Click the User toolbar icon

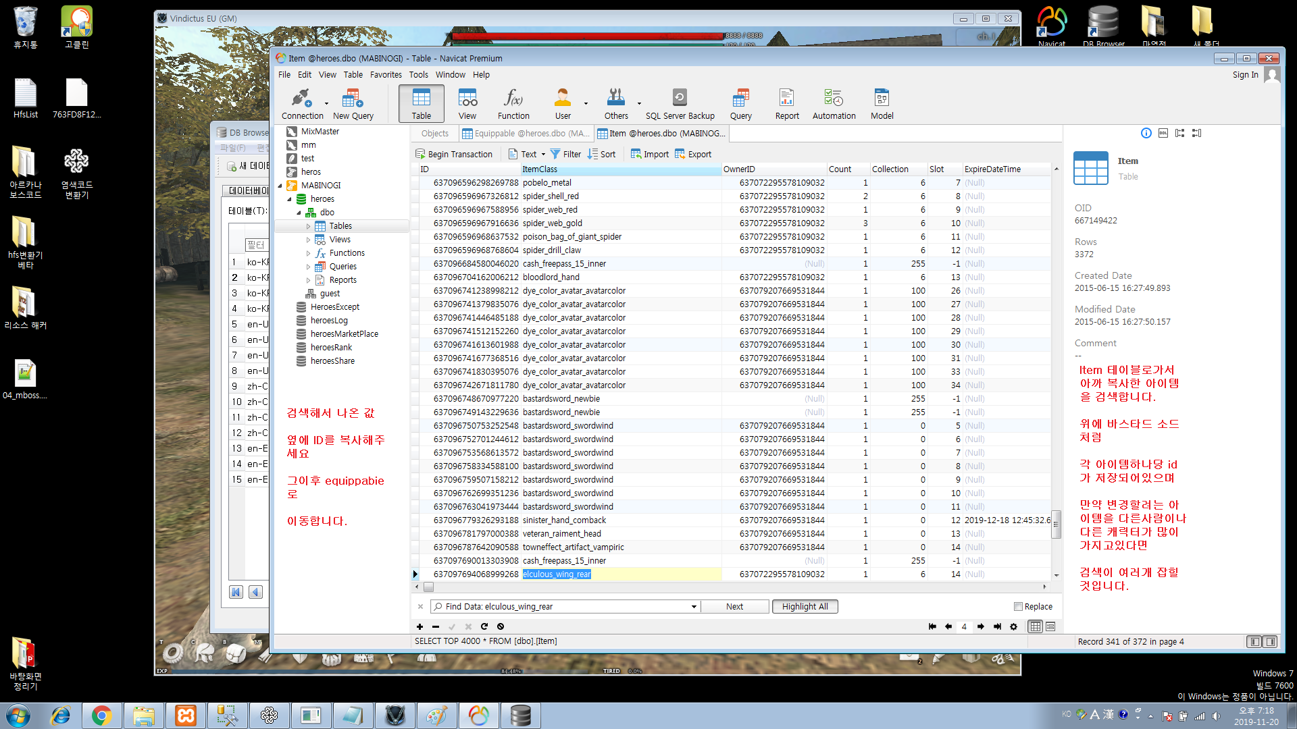click(x=562, y=103)
